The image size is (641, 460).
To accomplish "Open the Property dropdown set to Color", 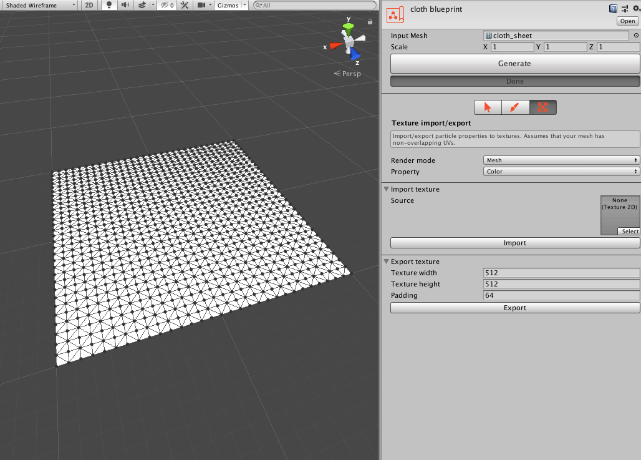I will pos(561,172).
